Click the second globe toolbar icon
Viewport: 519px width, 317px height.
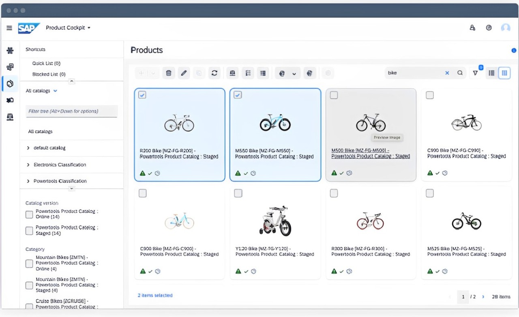309,73
